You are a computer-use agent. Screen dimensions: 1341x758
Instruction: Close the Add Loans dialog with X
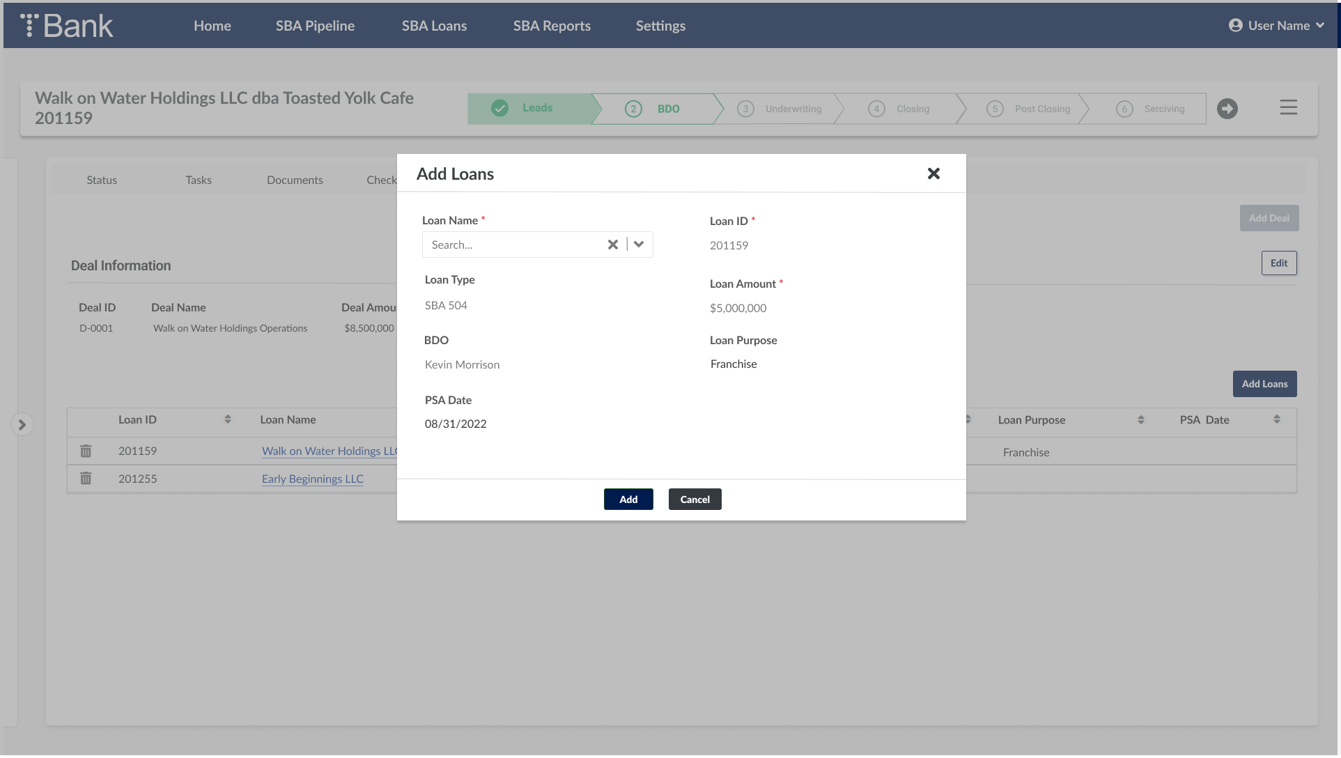[x=933, y=173]
